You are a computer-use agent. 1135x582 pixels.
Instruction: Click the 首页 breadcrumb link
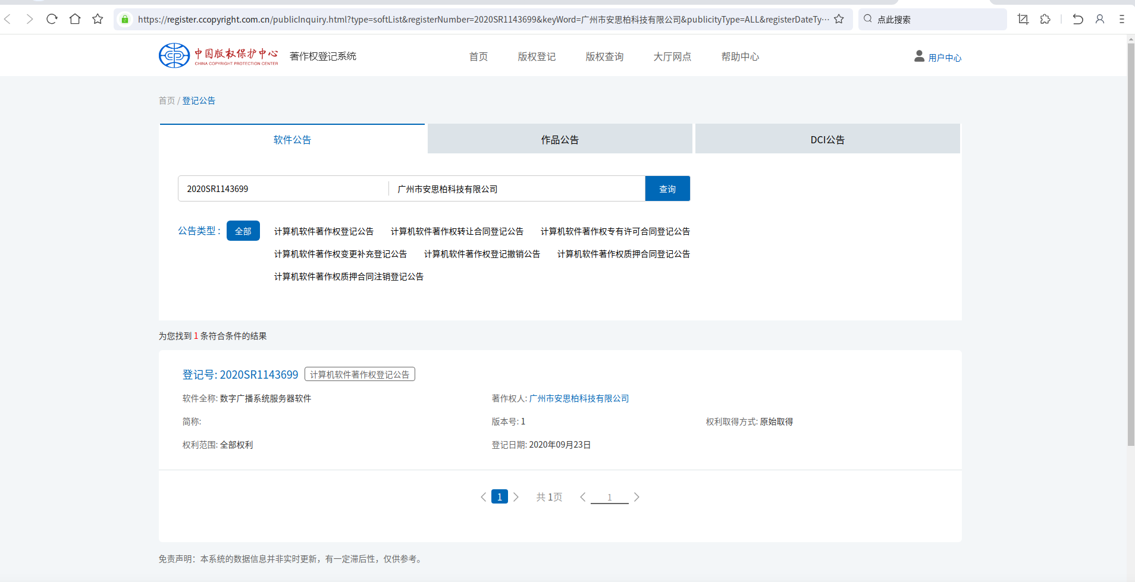[167, 100]
